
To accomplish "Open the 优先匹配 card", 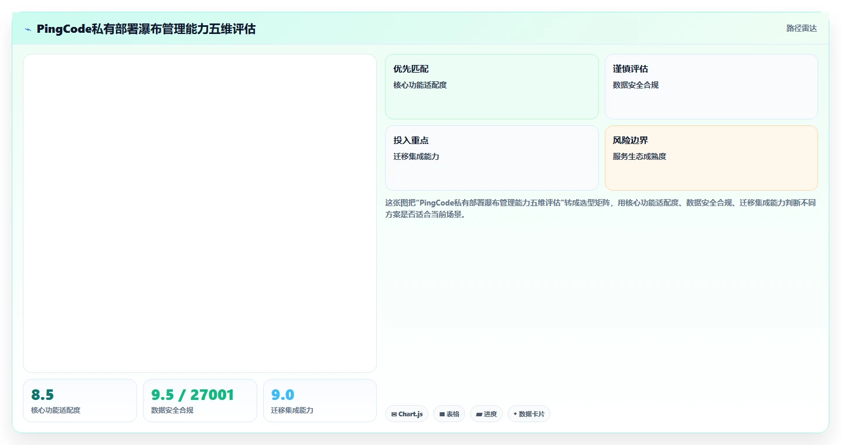I will pyautogui.click(x=492, y=87).
